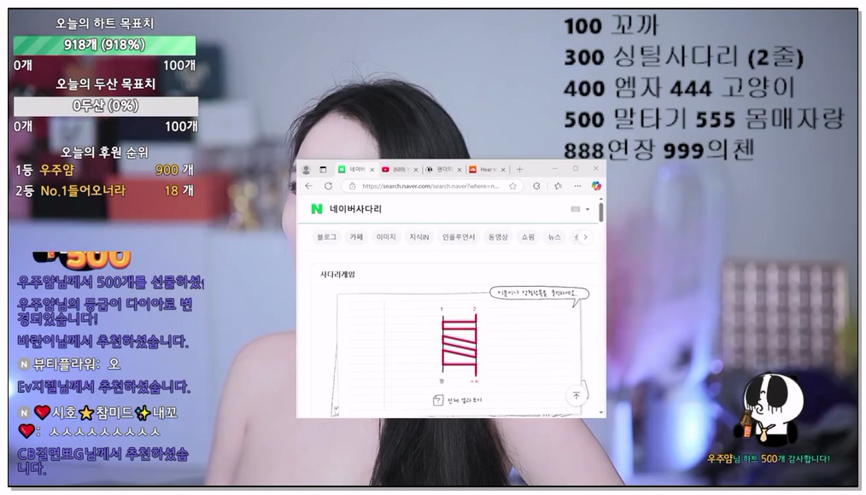Open the browser favorites list icon
This screenshot has height=495, width=866.
coord(557,185)
